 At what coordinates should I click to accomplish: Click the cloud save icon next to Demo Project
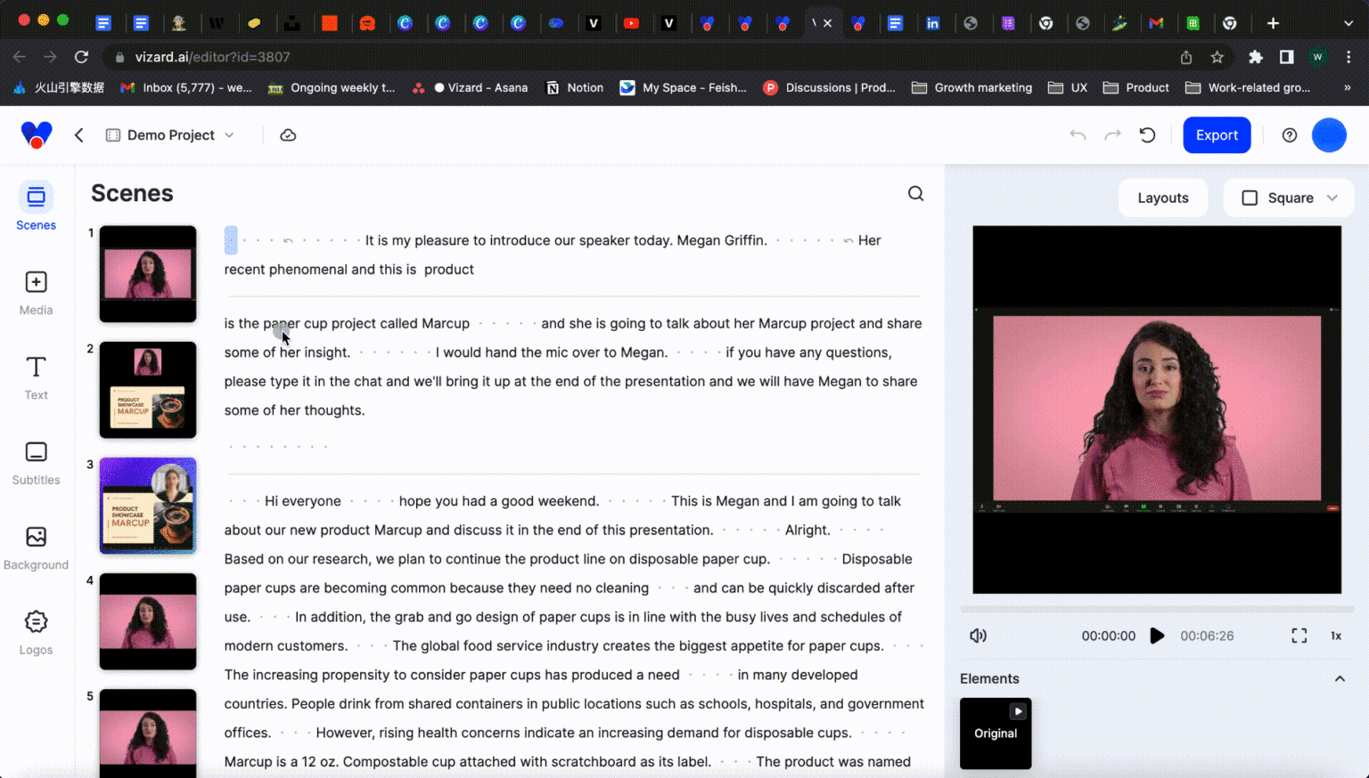coord(287,134)
